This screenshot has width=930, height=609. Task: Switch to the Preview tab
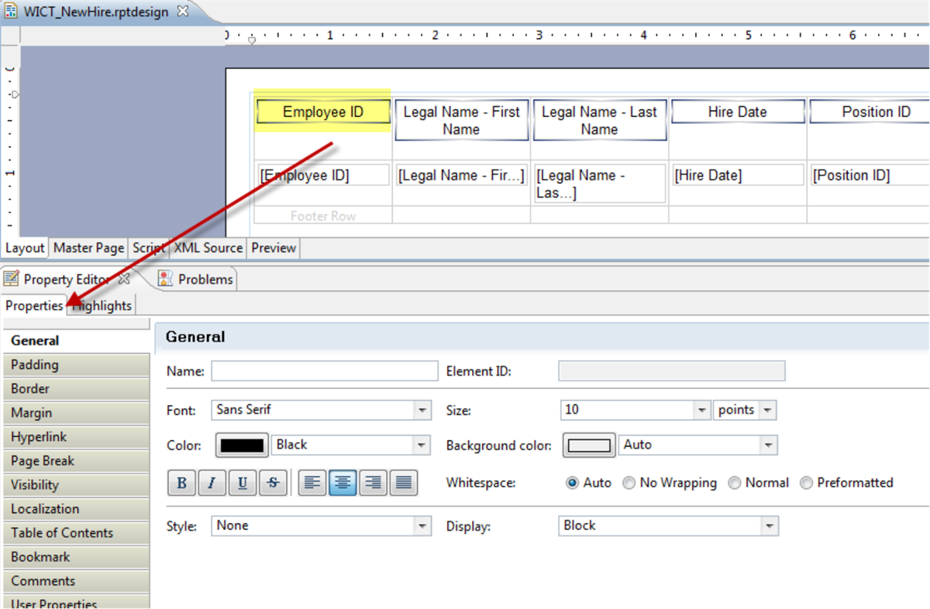pyautogui.click(x=274, y=248)
